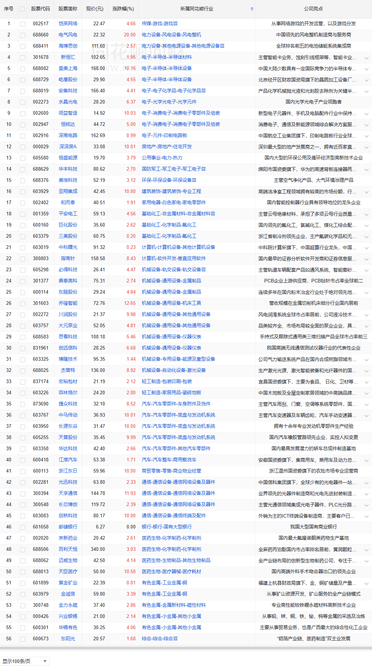372x667 pixels.
Task: Check the box for stock 002517
Action: [x=23, y=24]
